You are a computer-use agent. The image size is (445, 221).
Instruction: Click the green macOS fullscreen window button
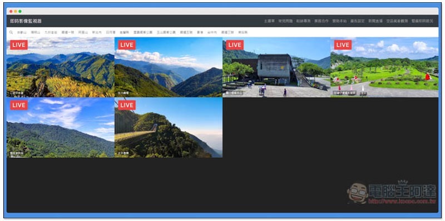tap(20, 11)
